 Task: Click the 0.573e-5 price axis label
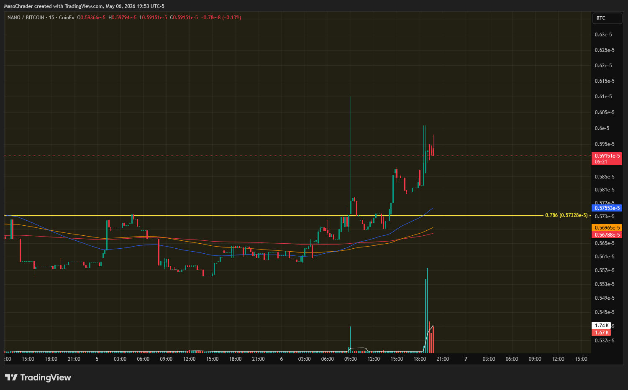[x=605, y=217]
